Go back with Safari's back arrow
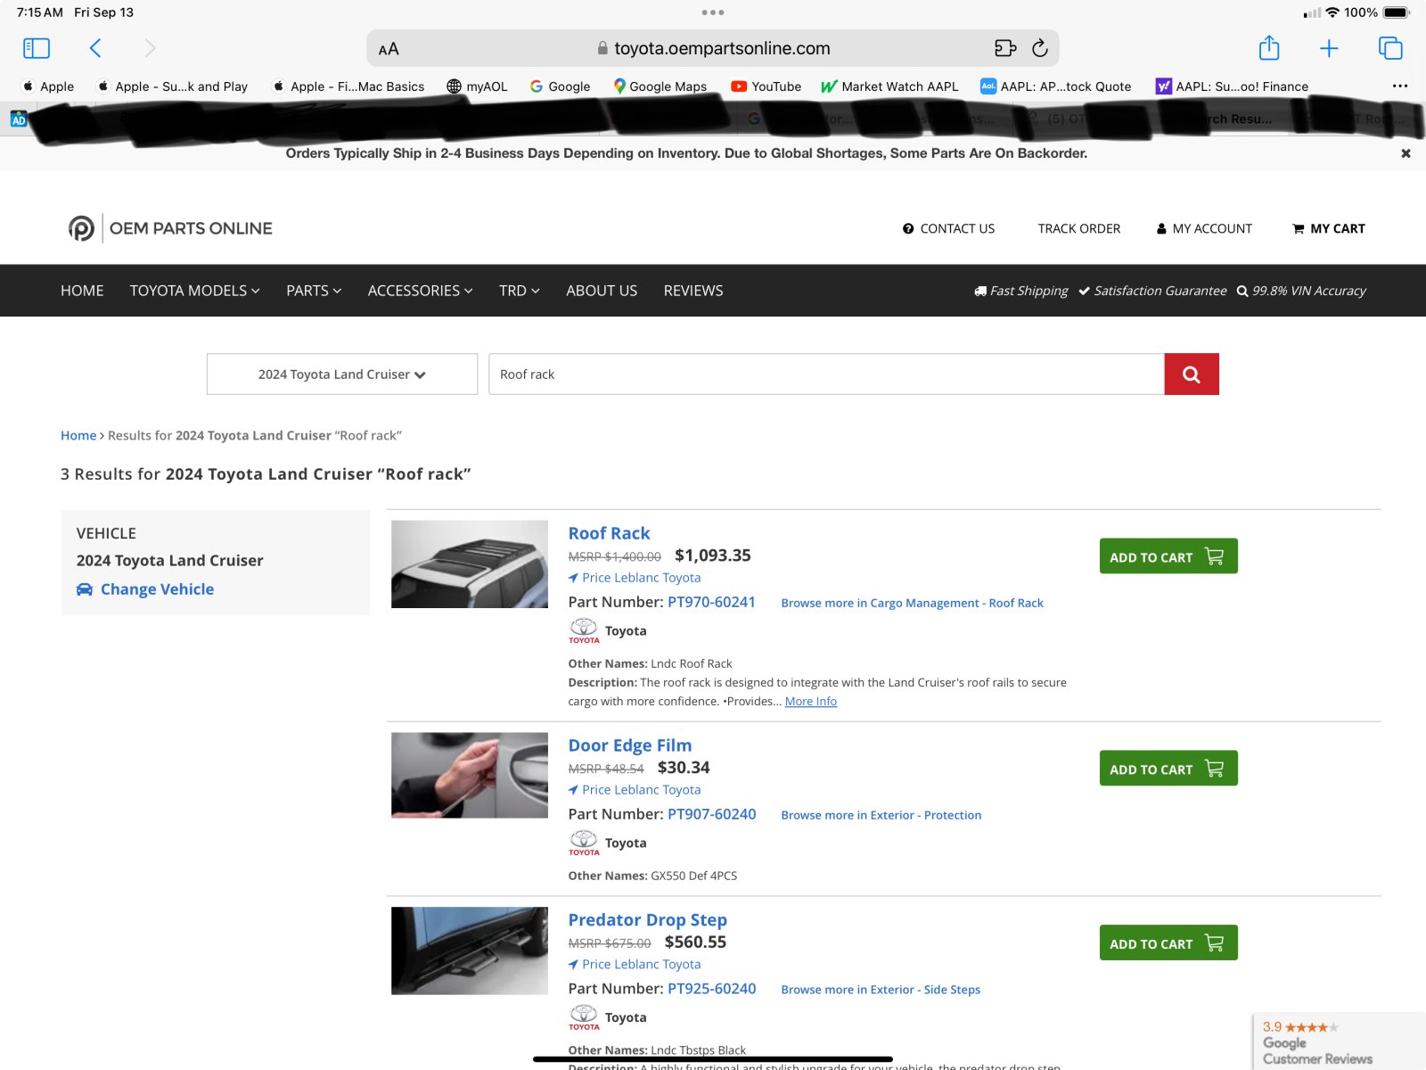 95,48
